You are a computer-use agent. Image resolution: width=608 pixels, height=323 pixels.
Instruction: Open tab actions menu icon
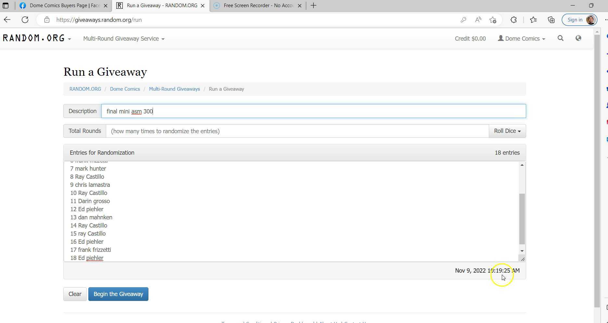pos(6,6)
